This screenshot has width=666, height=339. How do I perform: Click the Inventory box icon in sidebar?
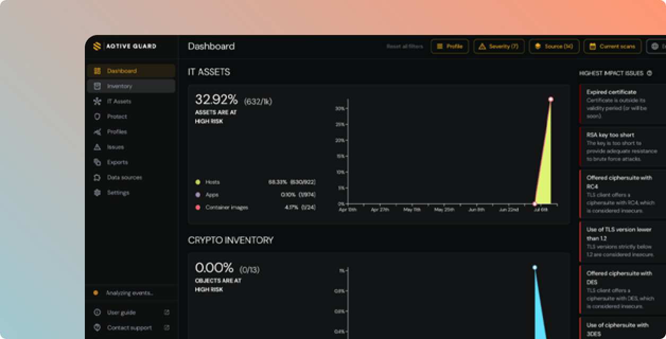pyautogui.click(x=97, y=86)
